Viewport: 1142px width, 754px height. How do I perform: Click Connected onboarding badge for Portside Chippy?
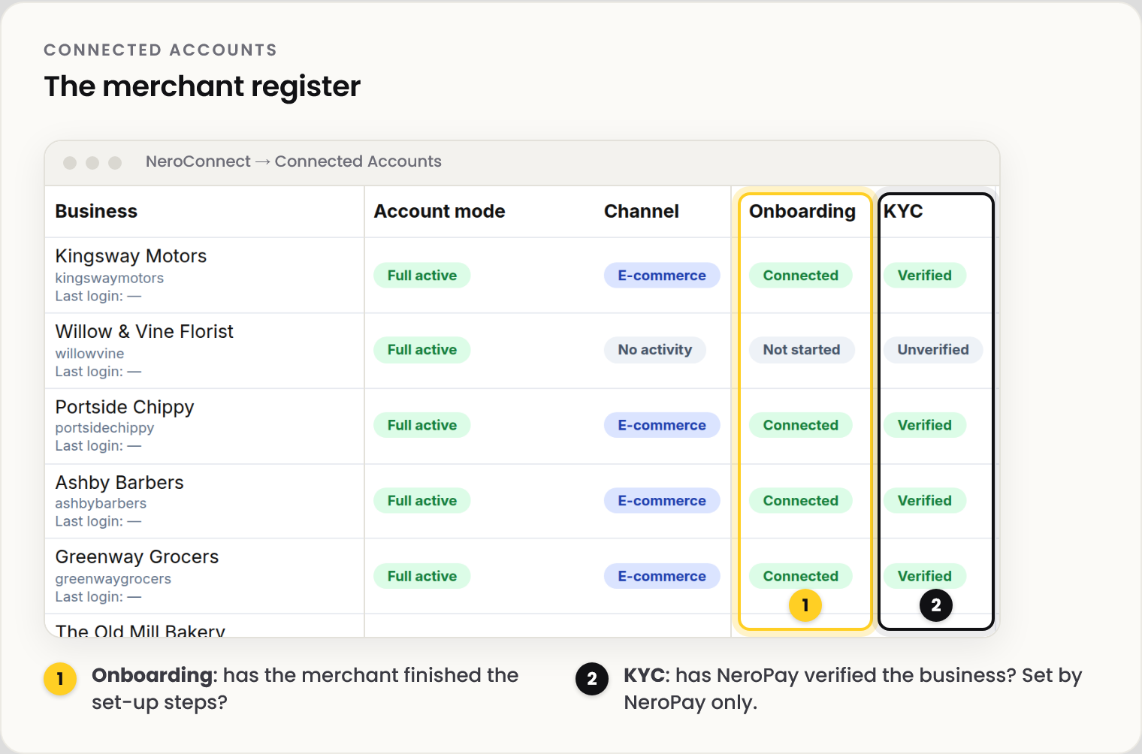pos(801,425)
